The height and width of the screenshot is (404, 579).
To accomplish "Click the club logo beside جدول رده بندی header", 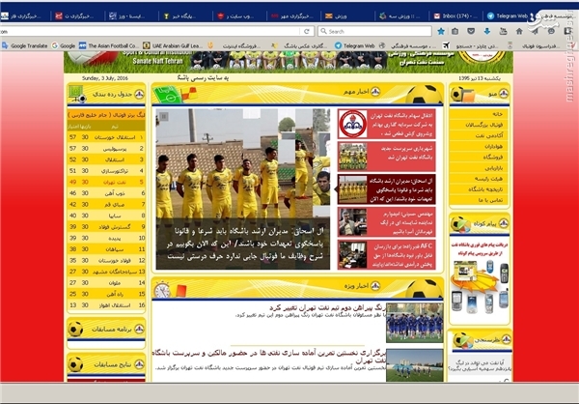I will pos(139,95).
